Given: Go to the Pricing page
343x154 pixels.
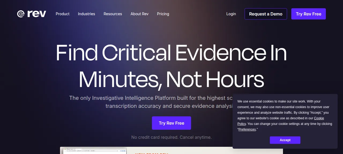Looking at the screenshot, I should point(163,14).
